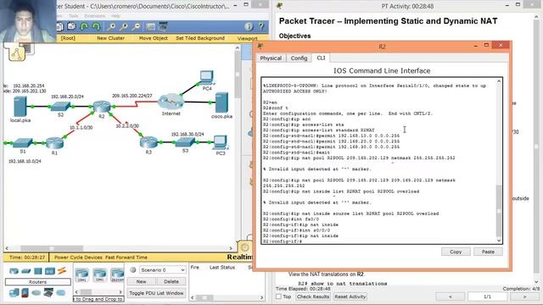Select the Custom Made Devices category icon
Image resolution: width=543 pixels, height=305 pixels.
(x=48, y=293)
